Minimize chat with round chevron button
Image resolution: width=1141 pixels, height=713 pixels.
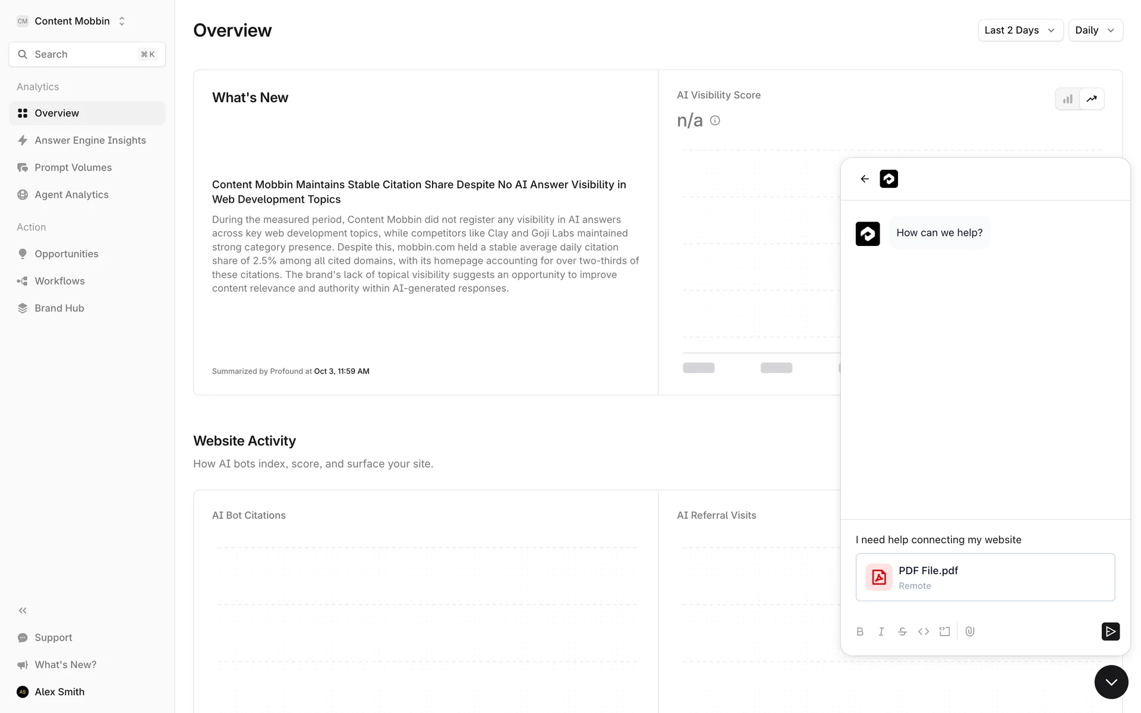1111,682
